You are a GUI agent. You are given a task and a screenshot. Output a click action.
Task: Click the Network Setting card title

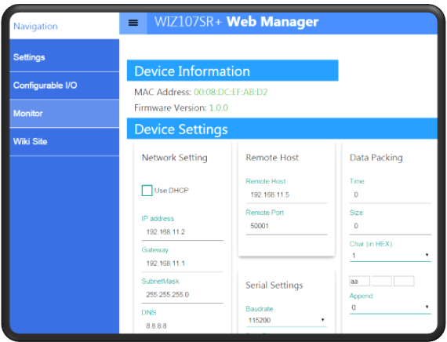[174, 158]
